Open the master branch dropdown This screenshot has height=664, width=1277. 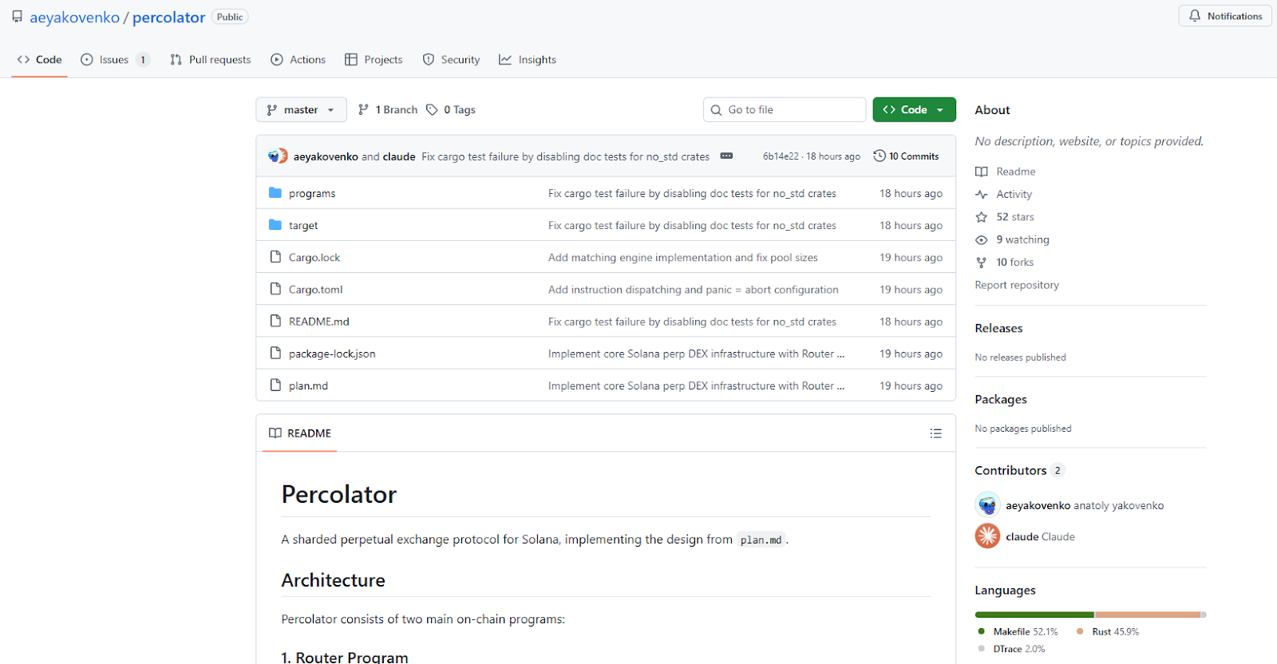click(301, 110)
